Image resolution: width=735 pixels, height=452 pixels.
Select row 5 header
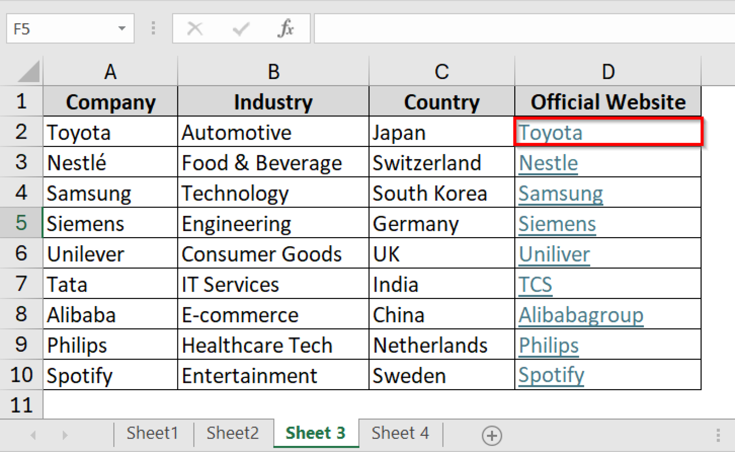point(21,223)
